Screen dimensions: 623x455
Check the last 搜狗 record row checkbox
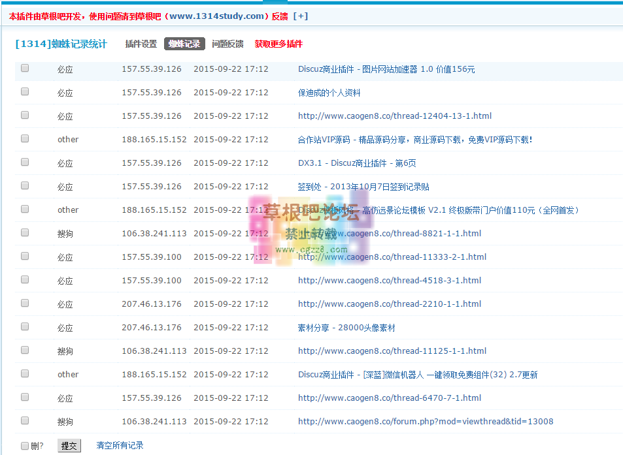point(24,420)
